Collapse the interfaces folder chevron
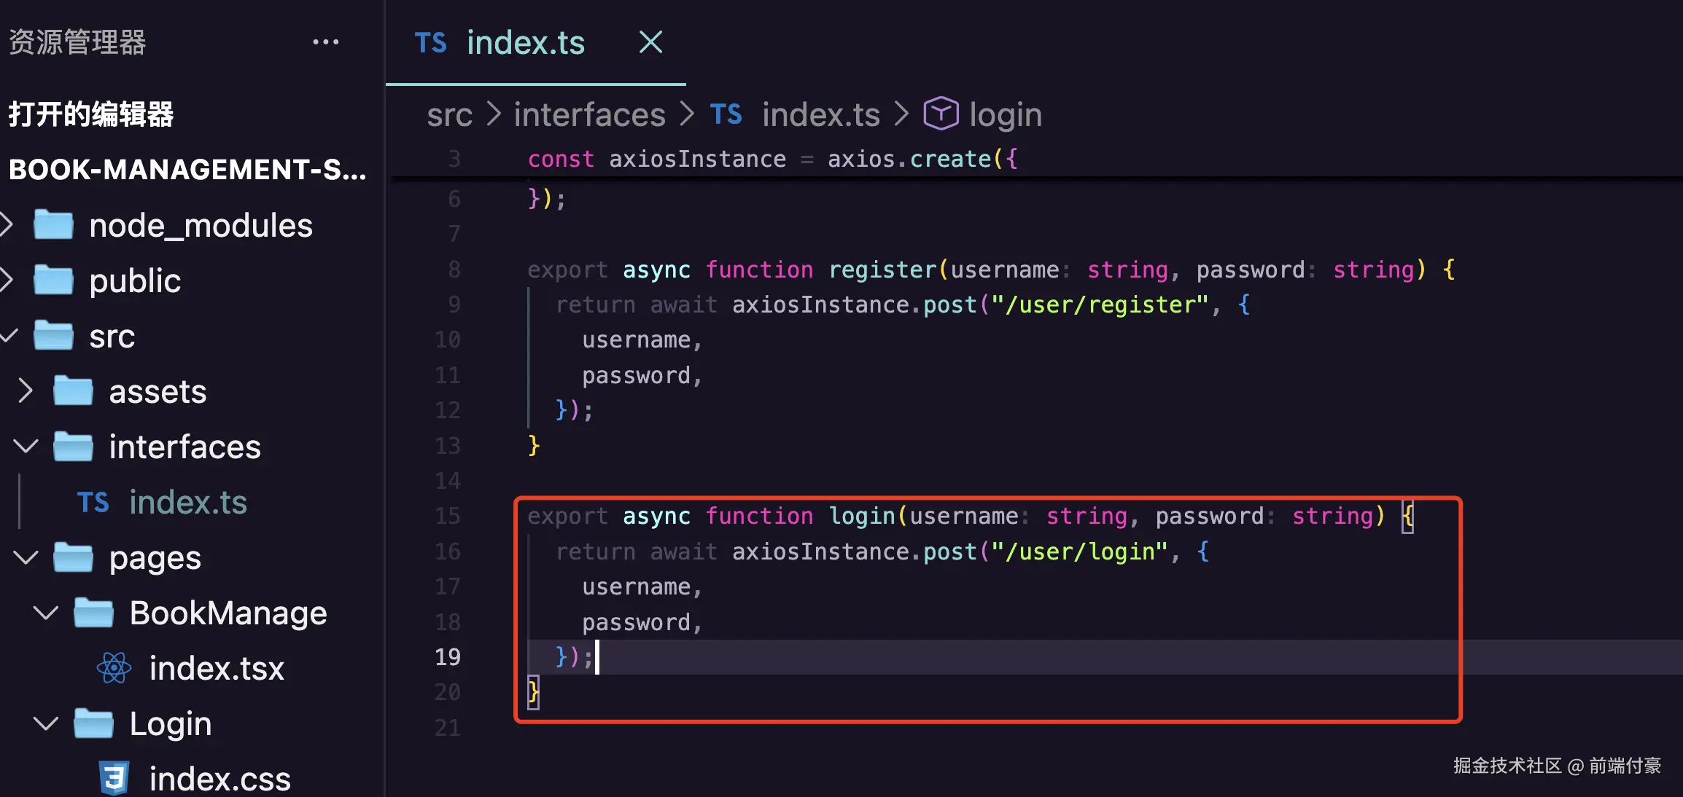The width and height of the screenshot is (1683, 797). (26, 447)
